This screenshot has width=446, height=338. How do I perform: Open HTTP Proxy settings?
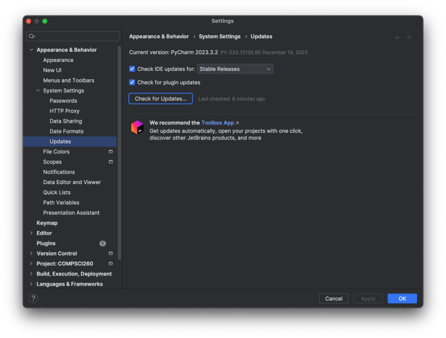coord(65,111)
